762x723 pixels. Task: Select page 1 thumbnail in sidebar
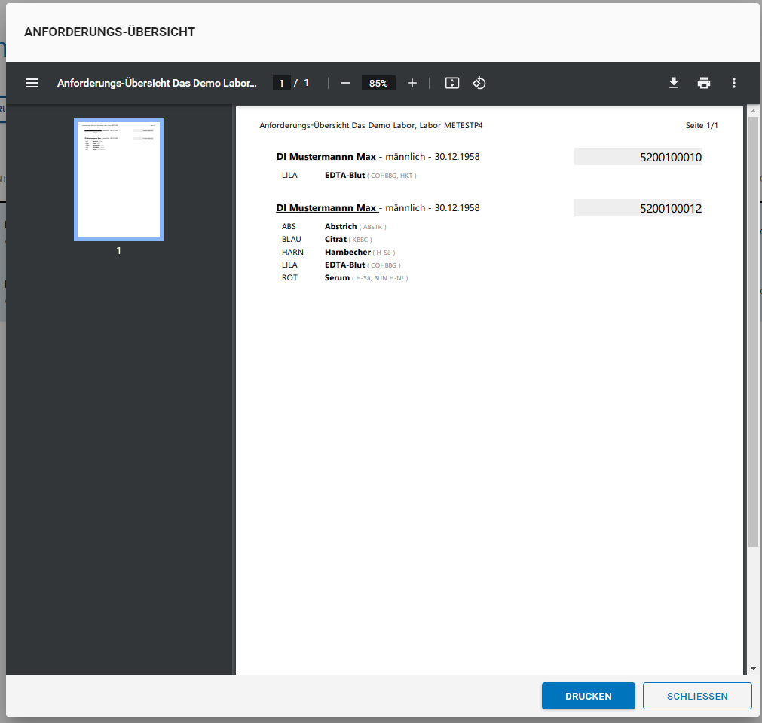119,179
